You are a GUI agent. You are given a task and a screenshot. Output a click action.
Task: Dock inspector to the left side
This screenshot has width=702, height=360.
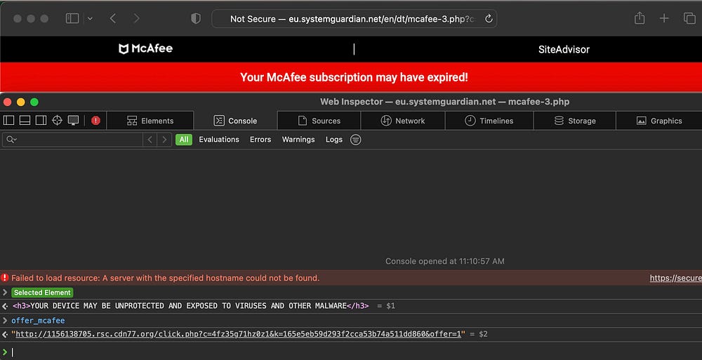pos(8,121)
